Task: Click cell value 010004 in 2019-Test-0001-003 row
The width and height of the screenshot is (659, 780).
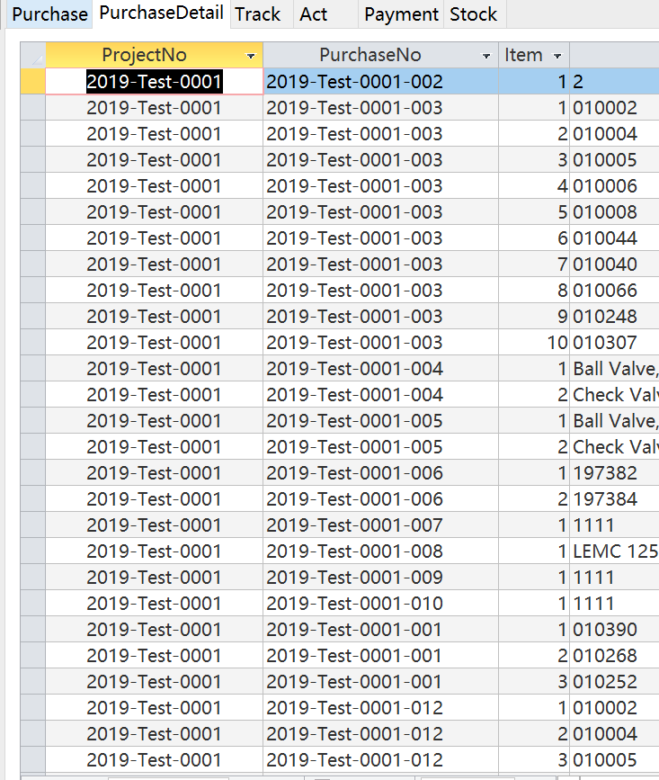Action: [614, 134]
